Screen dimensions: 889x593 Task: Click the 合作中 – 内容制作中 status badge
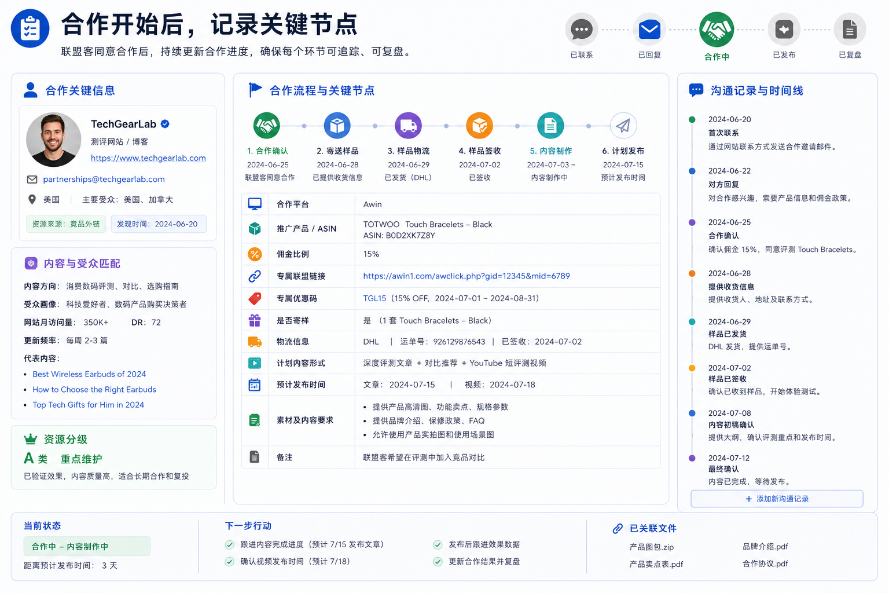point(87,546)
